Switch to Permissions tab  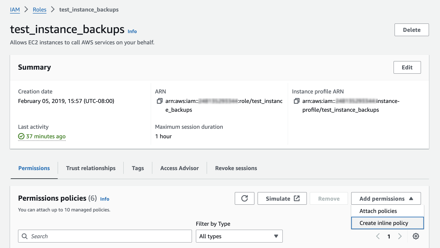[x=34, y=168]
